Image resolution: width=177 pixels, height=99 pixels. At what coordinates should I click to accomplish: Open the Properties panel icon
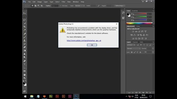(123, 18)
